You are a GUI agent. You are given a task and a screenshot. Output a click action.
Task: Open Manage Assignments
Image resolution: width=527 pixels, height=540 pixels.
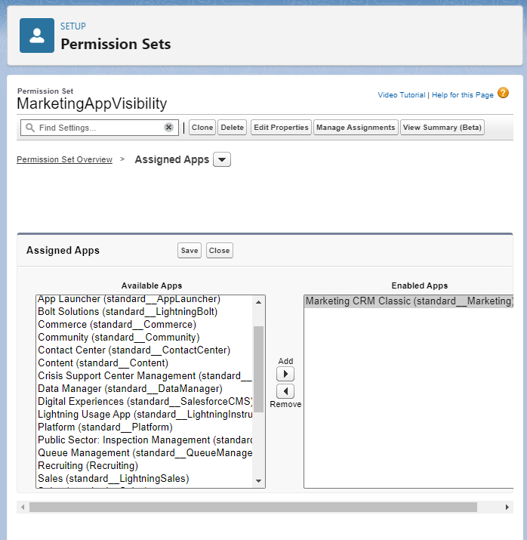tap(356, 128)
